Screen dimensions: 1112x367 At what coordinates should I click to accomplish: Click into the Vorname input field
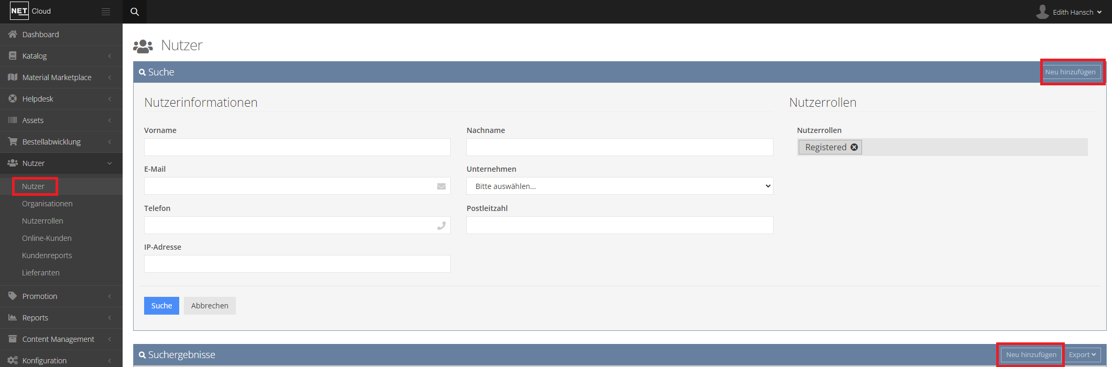click(297, 147)
